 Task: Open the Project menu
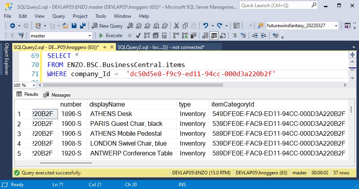(x=80, y=16)
